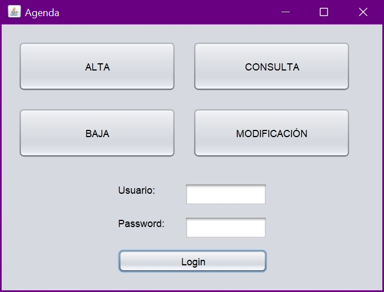
Task: Click the gap between BAJA and MODIFICACIÓN
Action: pos(185,133)
